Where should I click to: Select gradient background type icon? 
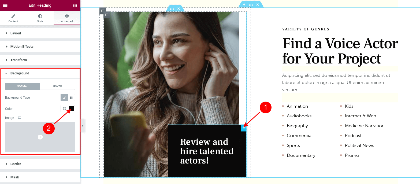point(71,98)
